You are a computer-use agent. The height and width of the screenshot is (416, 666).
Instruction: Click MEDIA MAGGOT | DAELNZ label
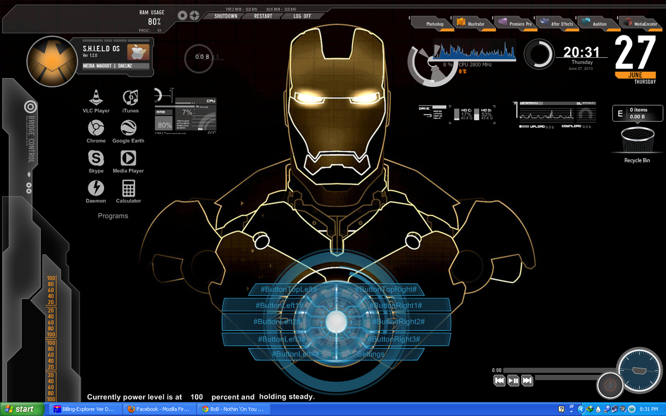pyautogui.click(x=116, y=66)
